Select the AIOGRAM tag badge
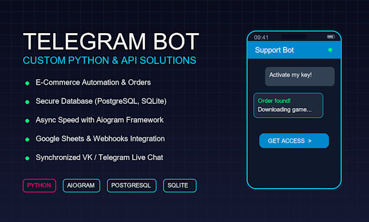The image size is (369, 222). (x=81, y=186)
